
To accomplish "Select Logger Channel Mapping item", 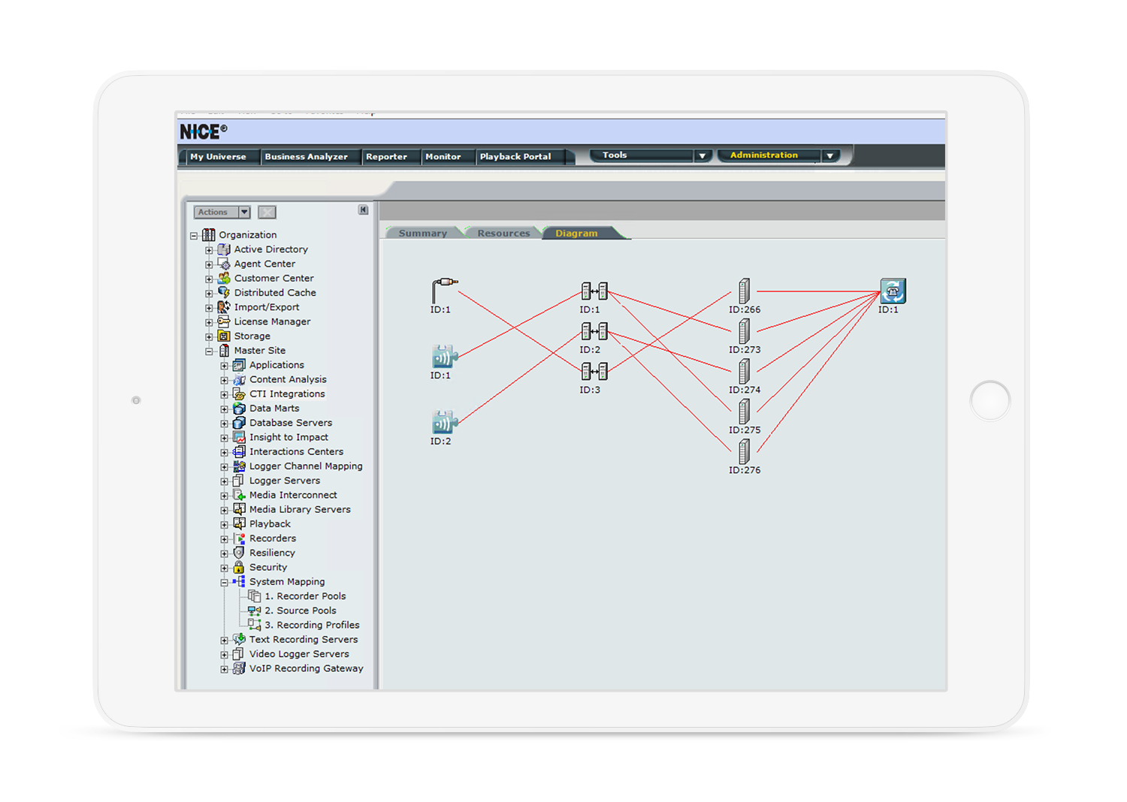I will click(x=306, y=466).
